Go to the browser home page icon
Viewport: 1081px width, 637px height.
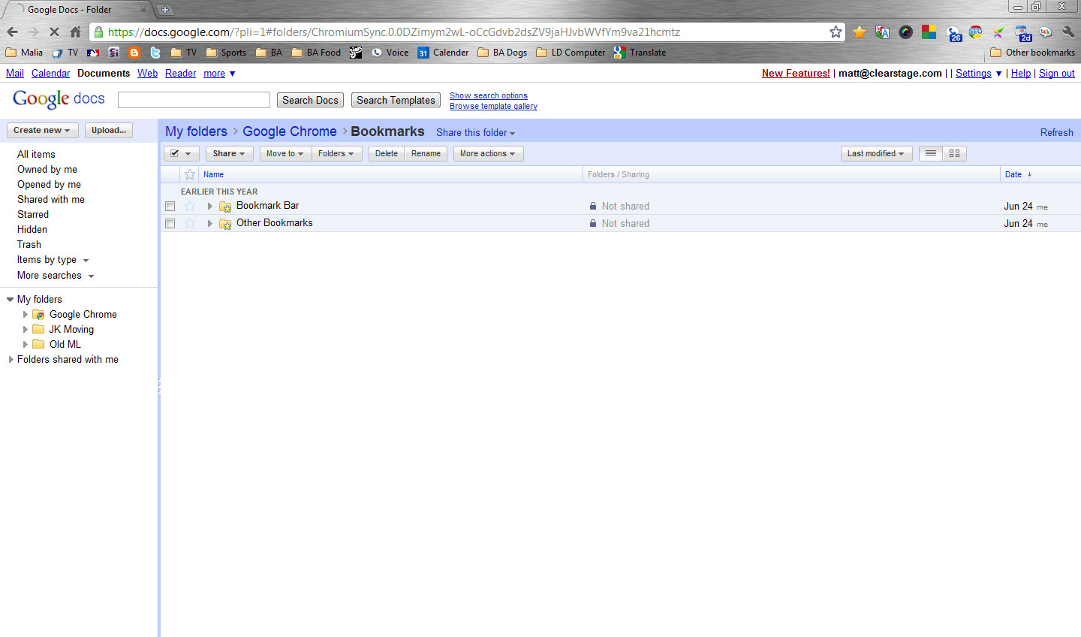click(x=75, y=32)
